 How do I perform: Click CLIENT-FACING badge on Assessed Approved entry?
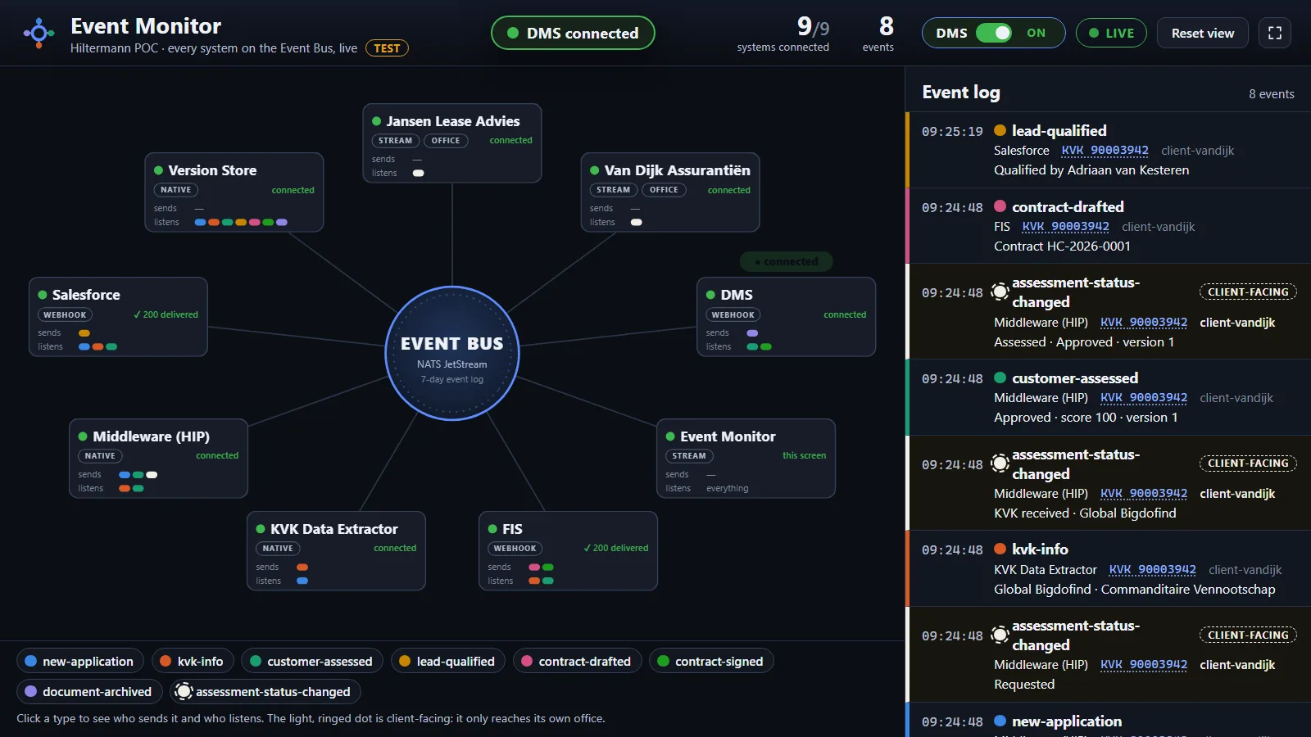click(1248, 292)
